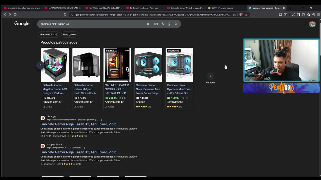Viewport: 321px width, 180px height.
Task: Open GABINETE GAMER GRODD NIGHT product
Action: 117,89
